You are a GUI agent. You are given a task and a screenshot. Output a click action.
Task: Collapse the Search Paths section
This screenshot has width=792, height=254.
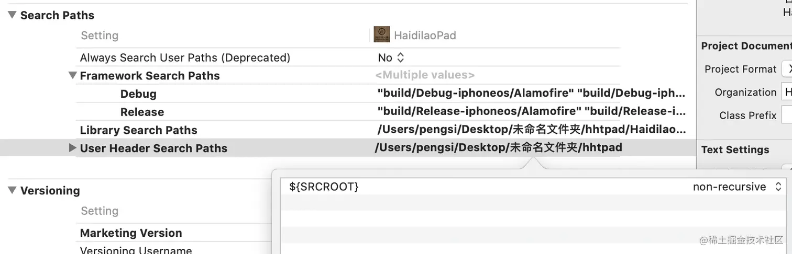click(12, 15)
